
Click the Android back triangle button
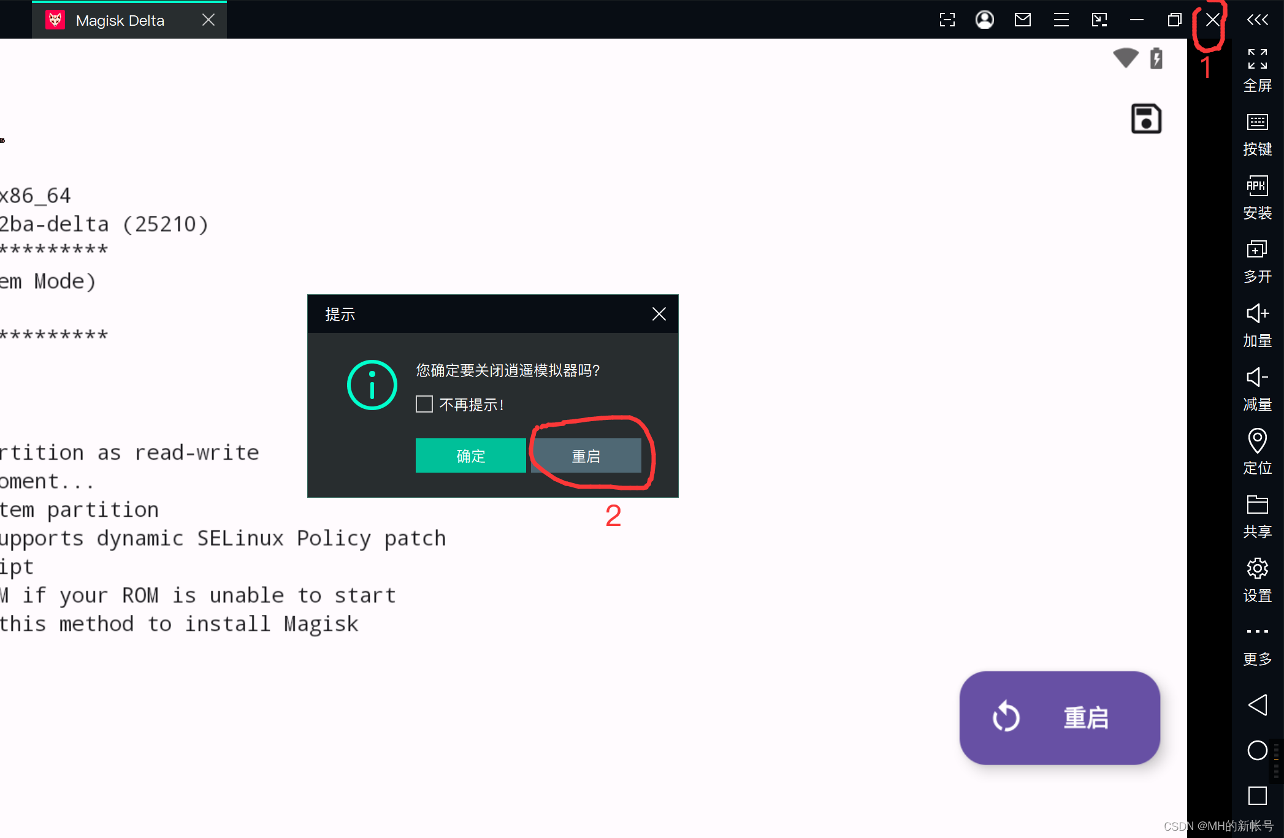click(x=1257, y=705)
